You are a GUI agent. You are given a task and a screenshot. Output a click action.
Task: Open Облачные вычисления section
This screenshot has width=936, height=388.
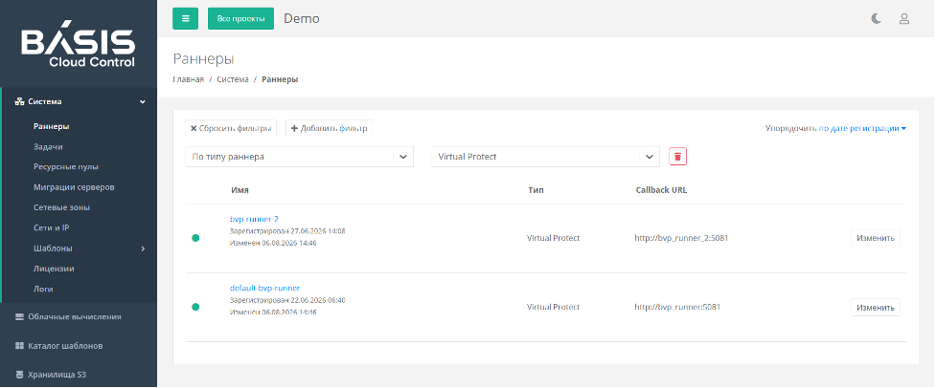click(x=75, y=317)
